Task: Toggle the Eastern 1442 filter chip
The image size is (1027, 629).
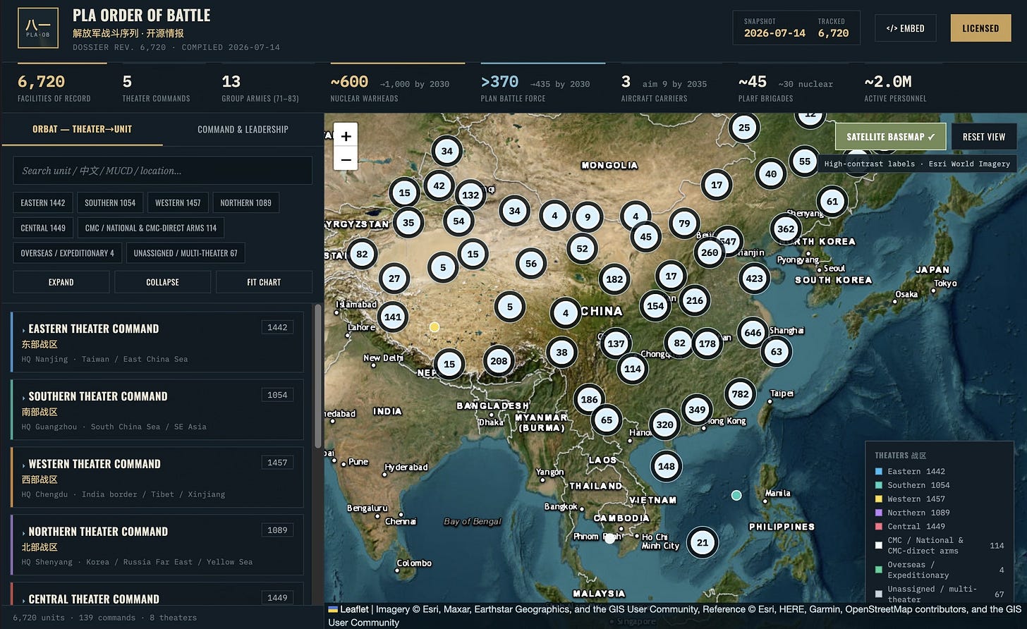Action: (43, 203)
